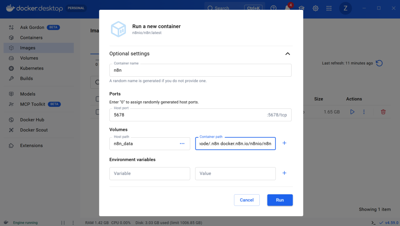This screenshot has width=400, height=226.
Task: Click the add volume plus icon
Action: [284, 143]
